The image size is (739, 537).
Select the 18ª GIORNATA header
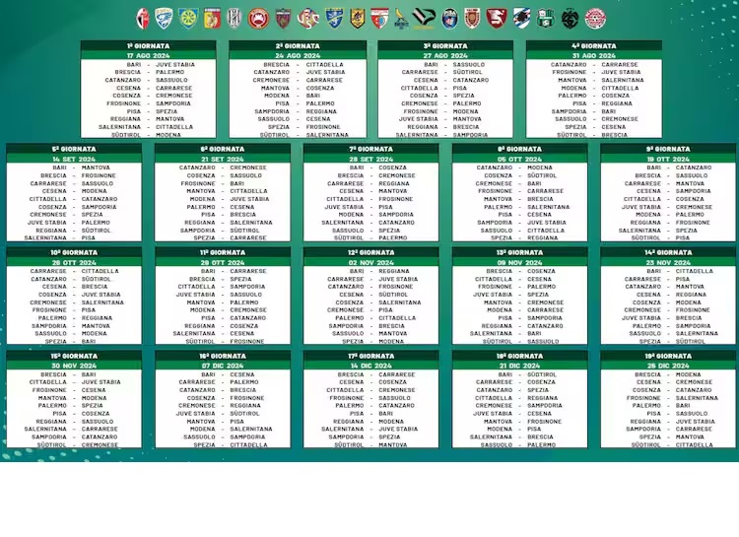click(520, 356)
